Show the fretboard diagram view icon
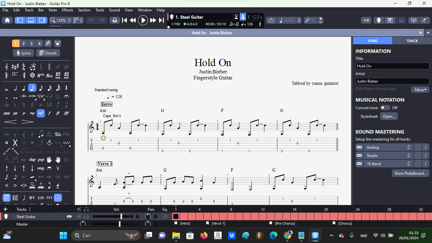The height and width of the screenshot is (243, 432). click(x=7, y=198)
